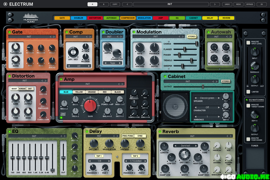Screen dimensions: 270x180
Task: Click the Feedback 1 knob in Tap 1
Action: point(93,167)
